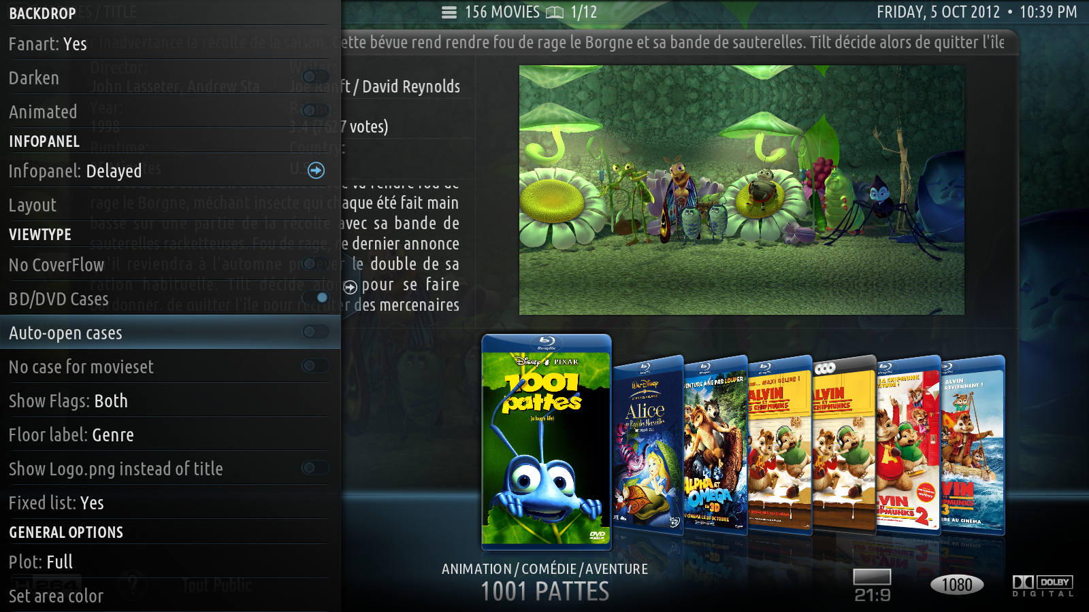
Task: Click the FRIDAY, 5 OCT 2012 date
Action: click(x=938, y=12)
